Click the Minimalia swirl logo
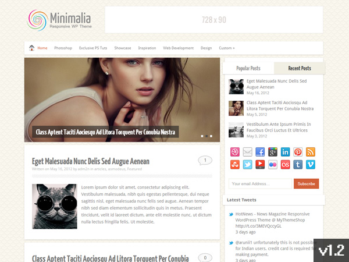This screenshot has width=349, height=262. [x=37, y=20]
